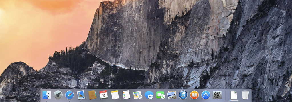Screen dimensions: 292x102
Task: Open the yellow Notes icon
Action: [x=115, y=95]
